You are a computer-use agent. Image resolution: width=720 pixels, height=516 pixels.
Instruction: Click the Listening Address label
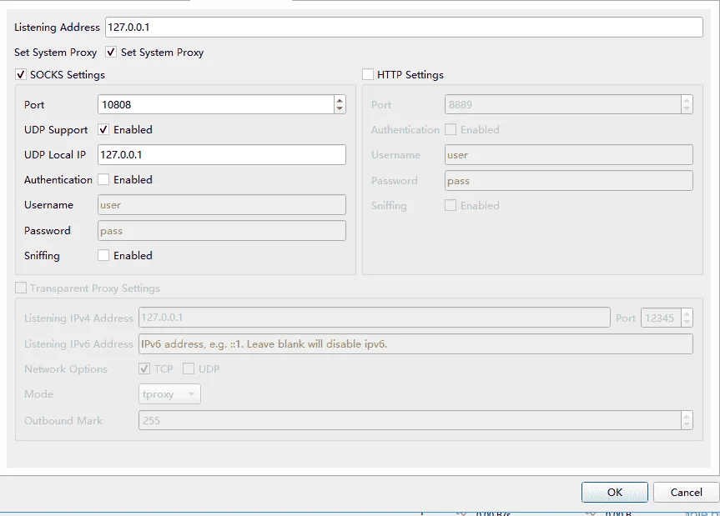click(57, 27)
